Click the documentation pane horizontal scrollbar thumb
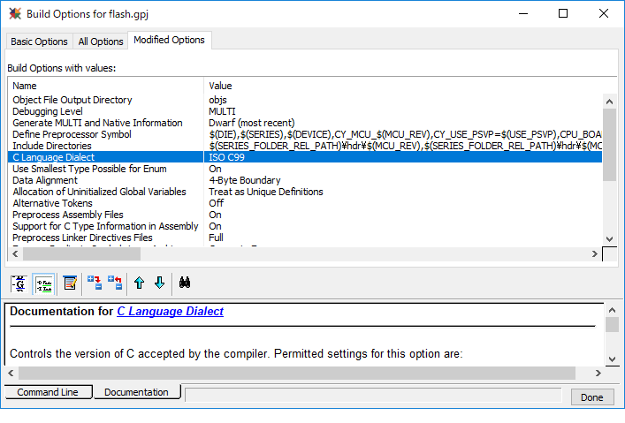The image size is (625, 423). click(x=297, y=374)
